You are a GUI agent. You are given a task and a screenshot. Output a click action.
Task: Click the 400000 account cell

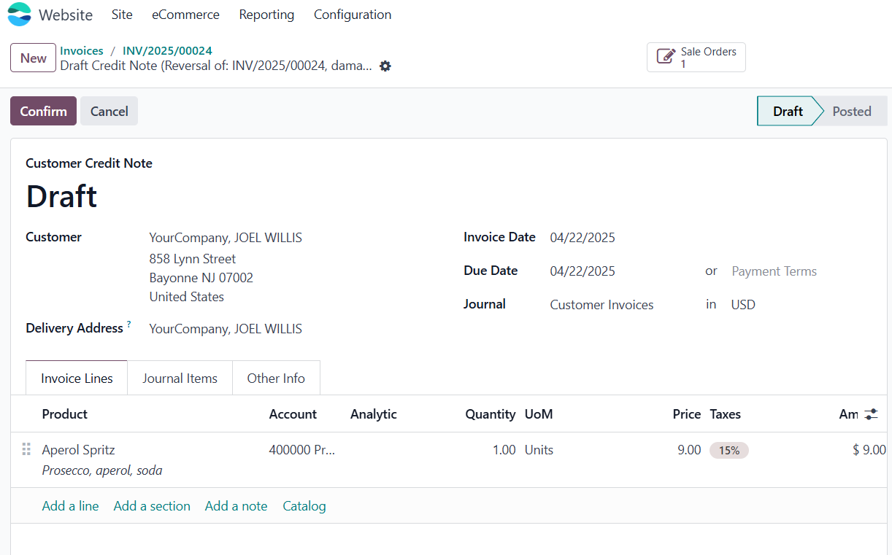[x=302, y=450]
